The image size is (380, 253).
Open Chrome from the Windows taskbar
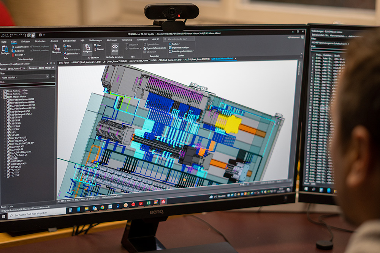pos(103,207)
